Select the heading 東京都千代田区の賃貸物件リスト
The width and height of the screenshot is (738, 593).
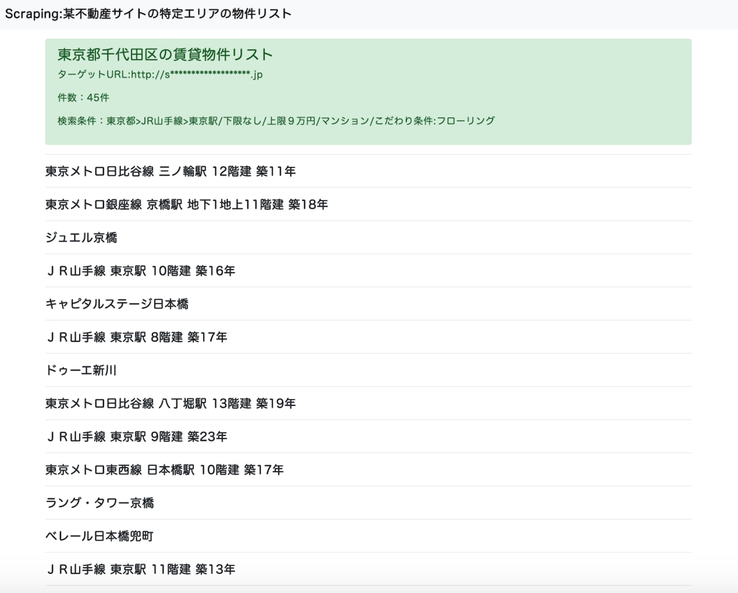point(165,54)
